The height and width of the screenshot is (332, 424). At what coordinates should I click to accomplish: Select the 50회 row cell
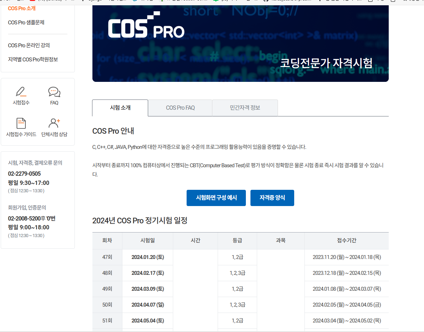[x=107, y=305]
